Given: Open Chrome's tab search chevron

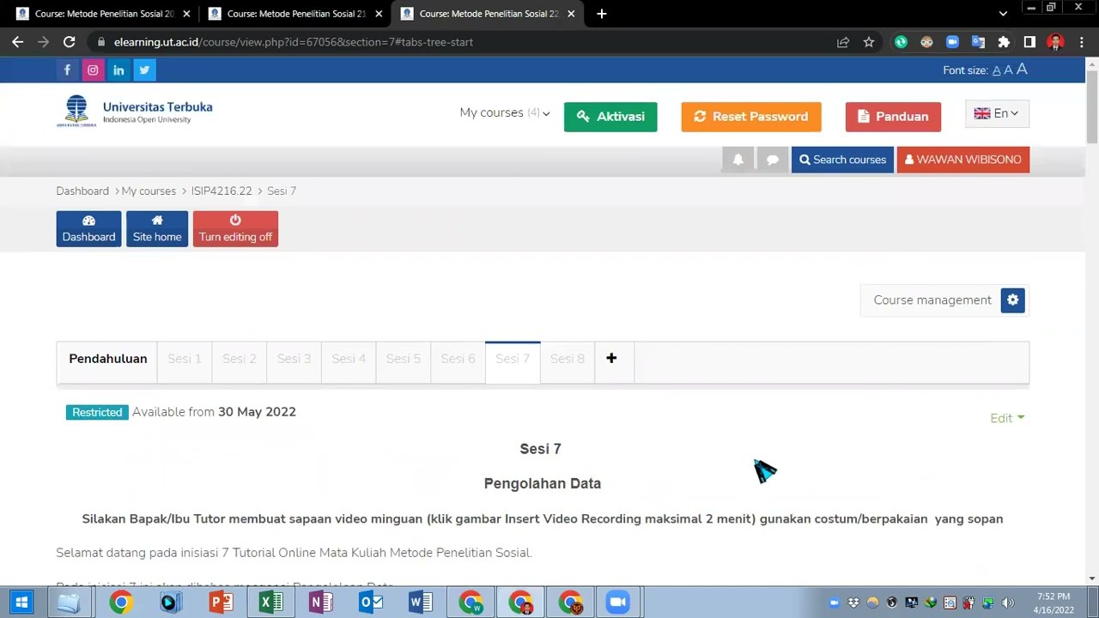Looking at the screenshot, I should tap(1003, 14).
